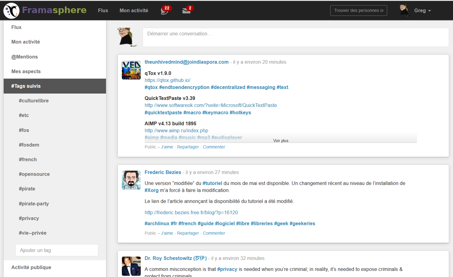Select #Tags suivis in the sidebar
The image size is (453, 277).
[55, 86]
